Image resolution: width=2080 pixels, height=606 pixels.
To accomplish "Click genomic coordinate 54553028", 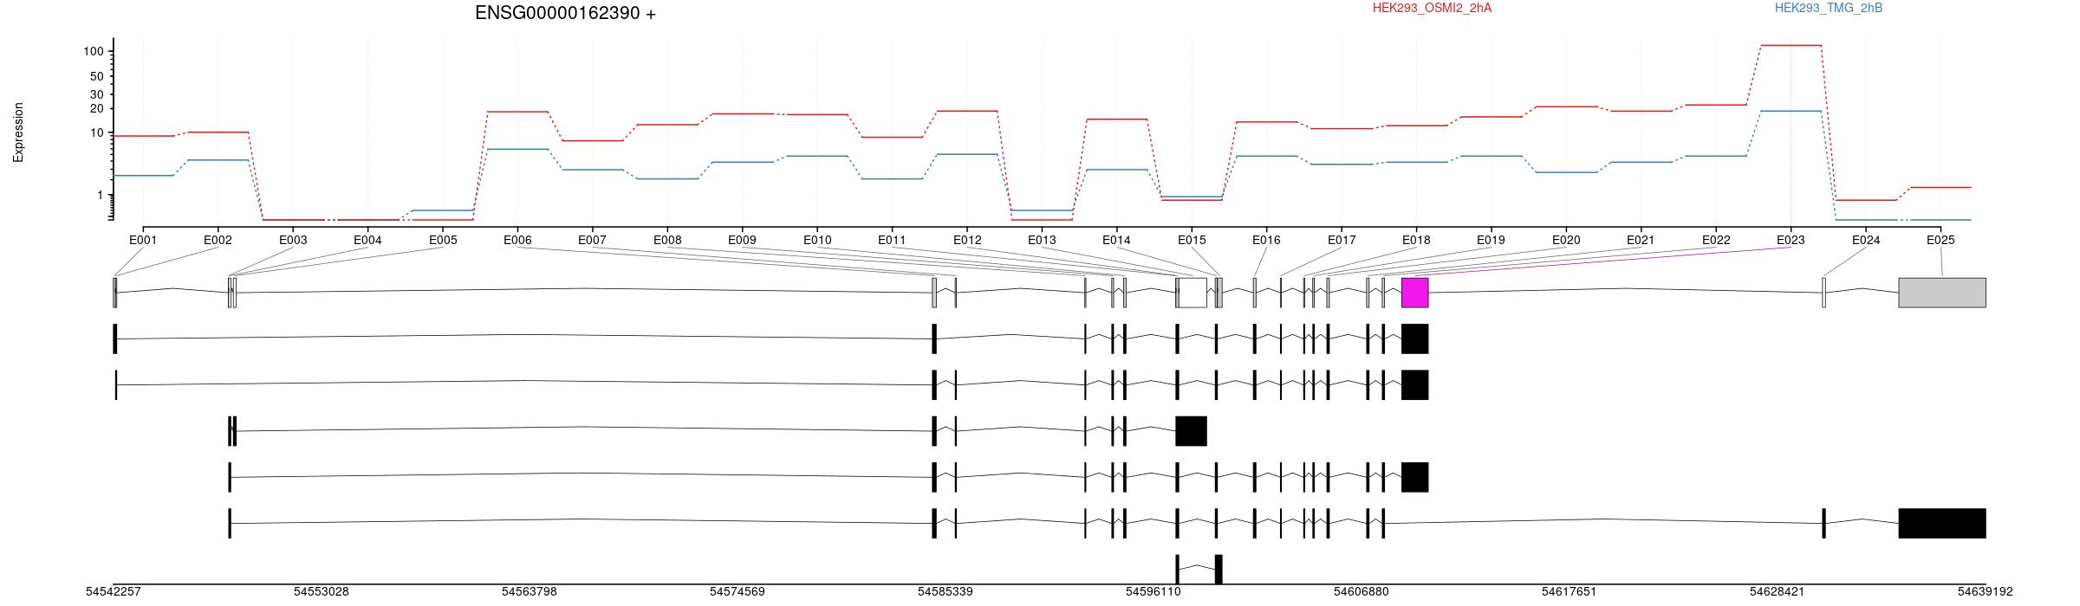I will coord(322,592).
